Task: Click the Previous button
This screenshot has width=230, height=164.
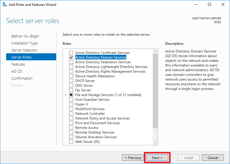Action: click(133, 158)
